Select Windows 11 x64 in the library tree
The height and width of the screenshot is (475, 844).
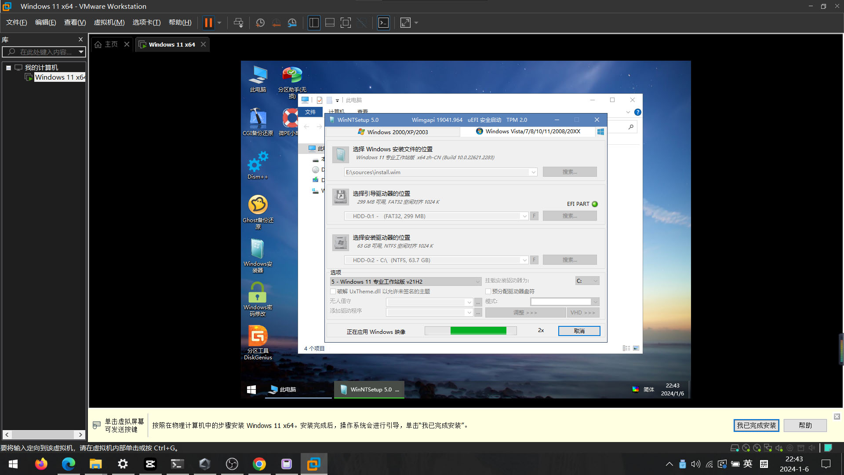pyautogui.click(x=60, y=77)
